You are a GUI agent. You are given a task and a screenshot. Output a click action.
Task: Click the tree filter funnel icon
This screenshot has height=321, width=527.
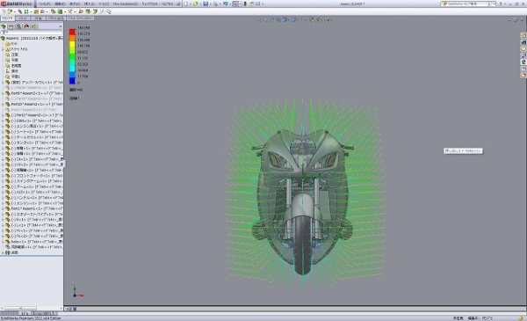4,33
